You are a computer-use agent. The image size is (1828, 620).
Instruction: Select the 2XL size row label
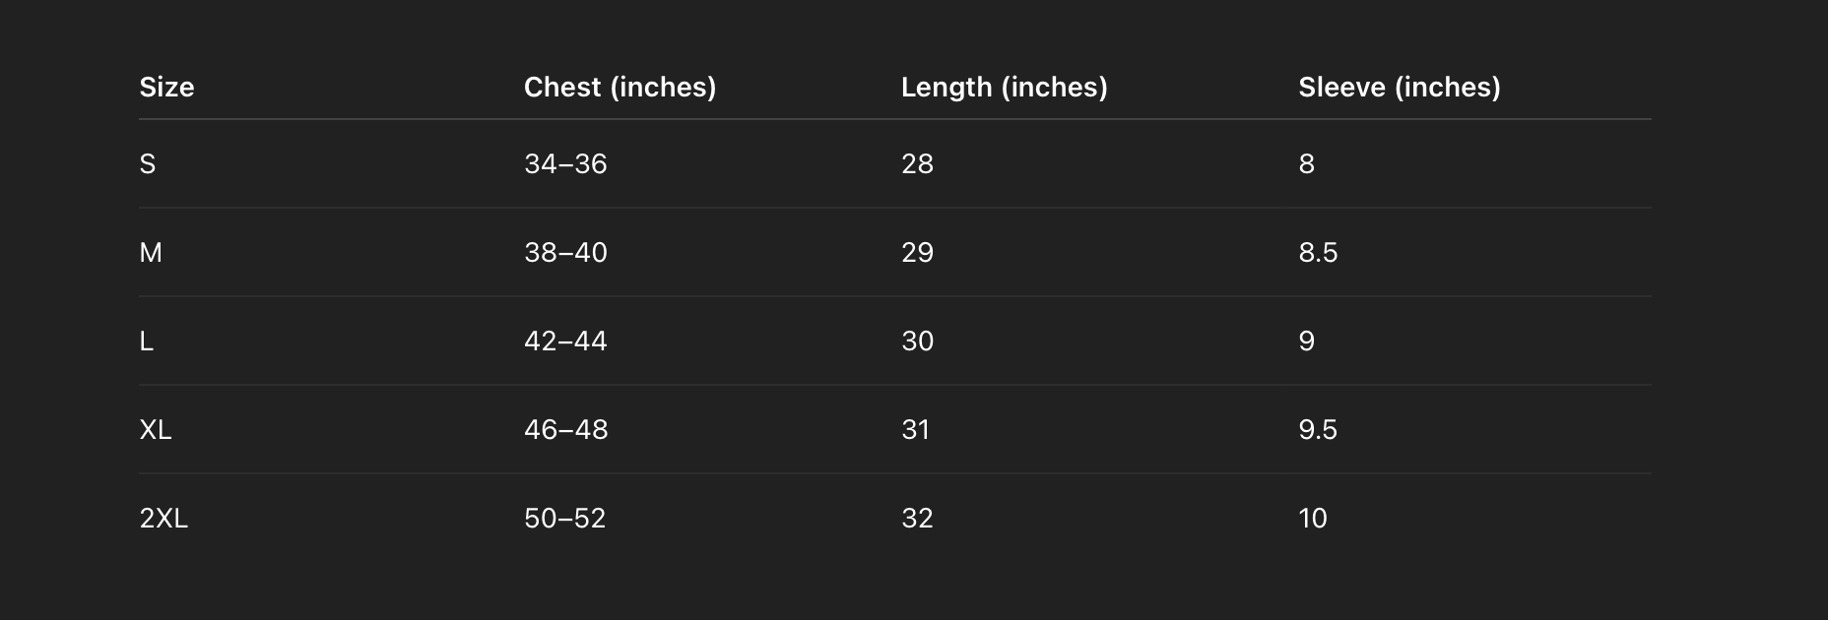pyautogui.click(x=163, y=518)
